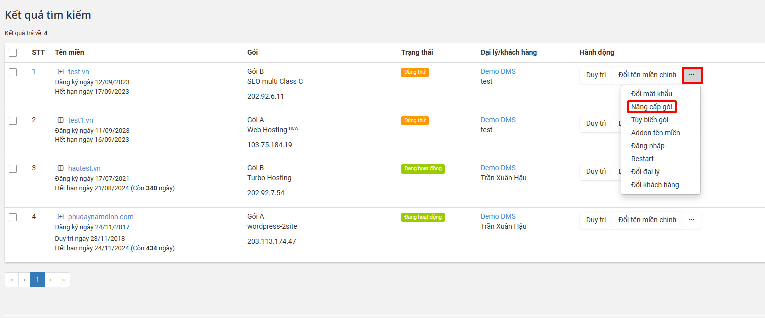Select page 1 in pagination
Screen dimensions: 765x318
point(37,280)
